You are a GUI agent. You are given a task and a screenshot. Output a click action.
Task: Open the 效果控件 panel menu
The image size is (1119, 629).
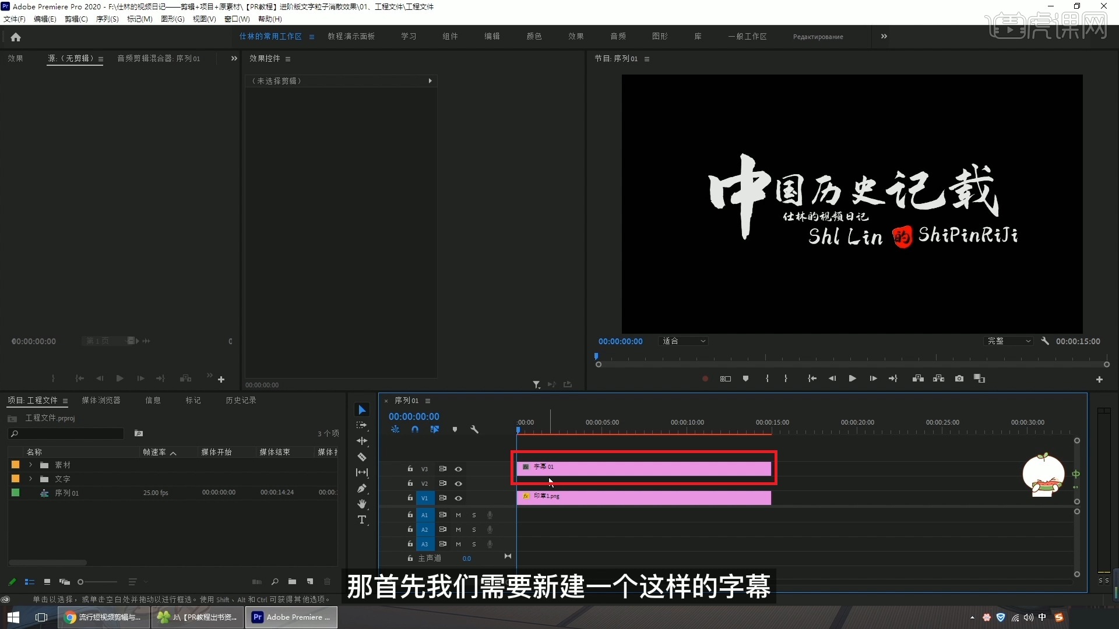288,59
